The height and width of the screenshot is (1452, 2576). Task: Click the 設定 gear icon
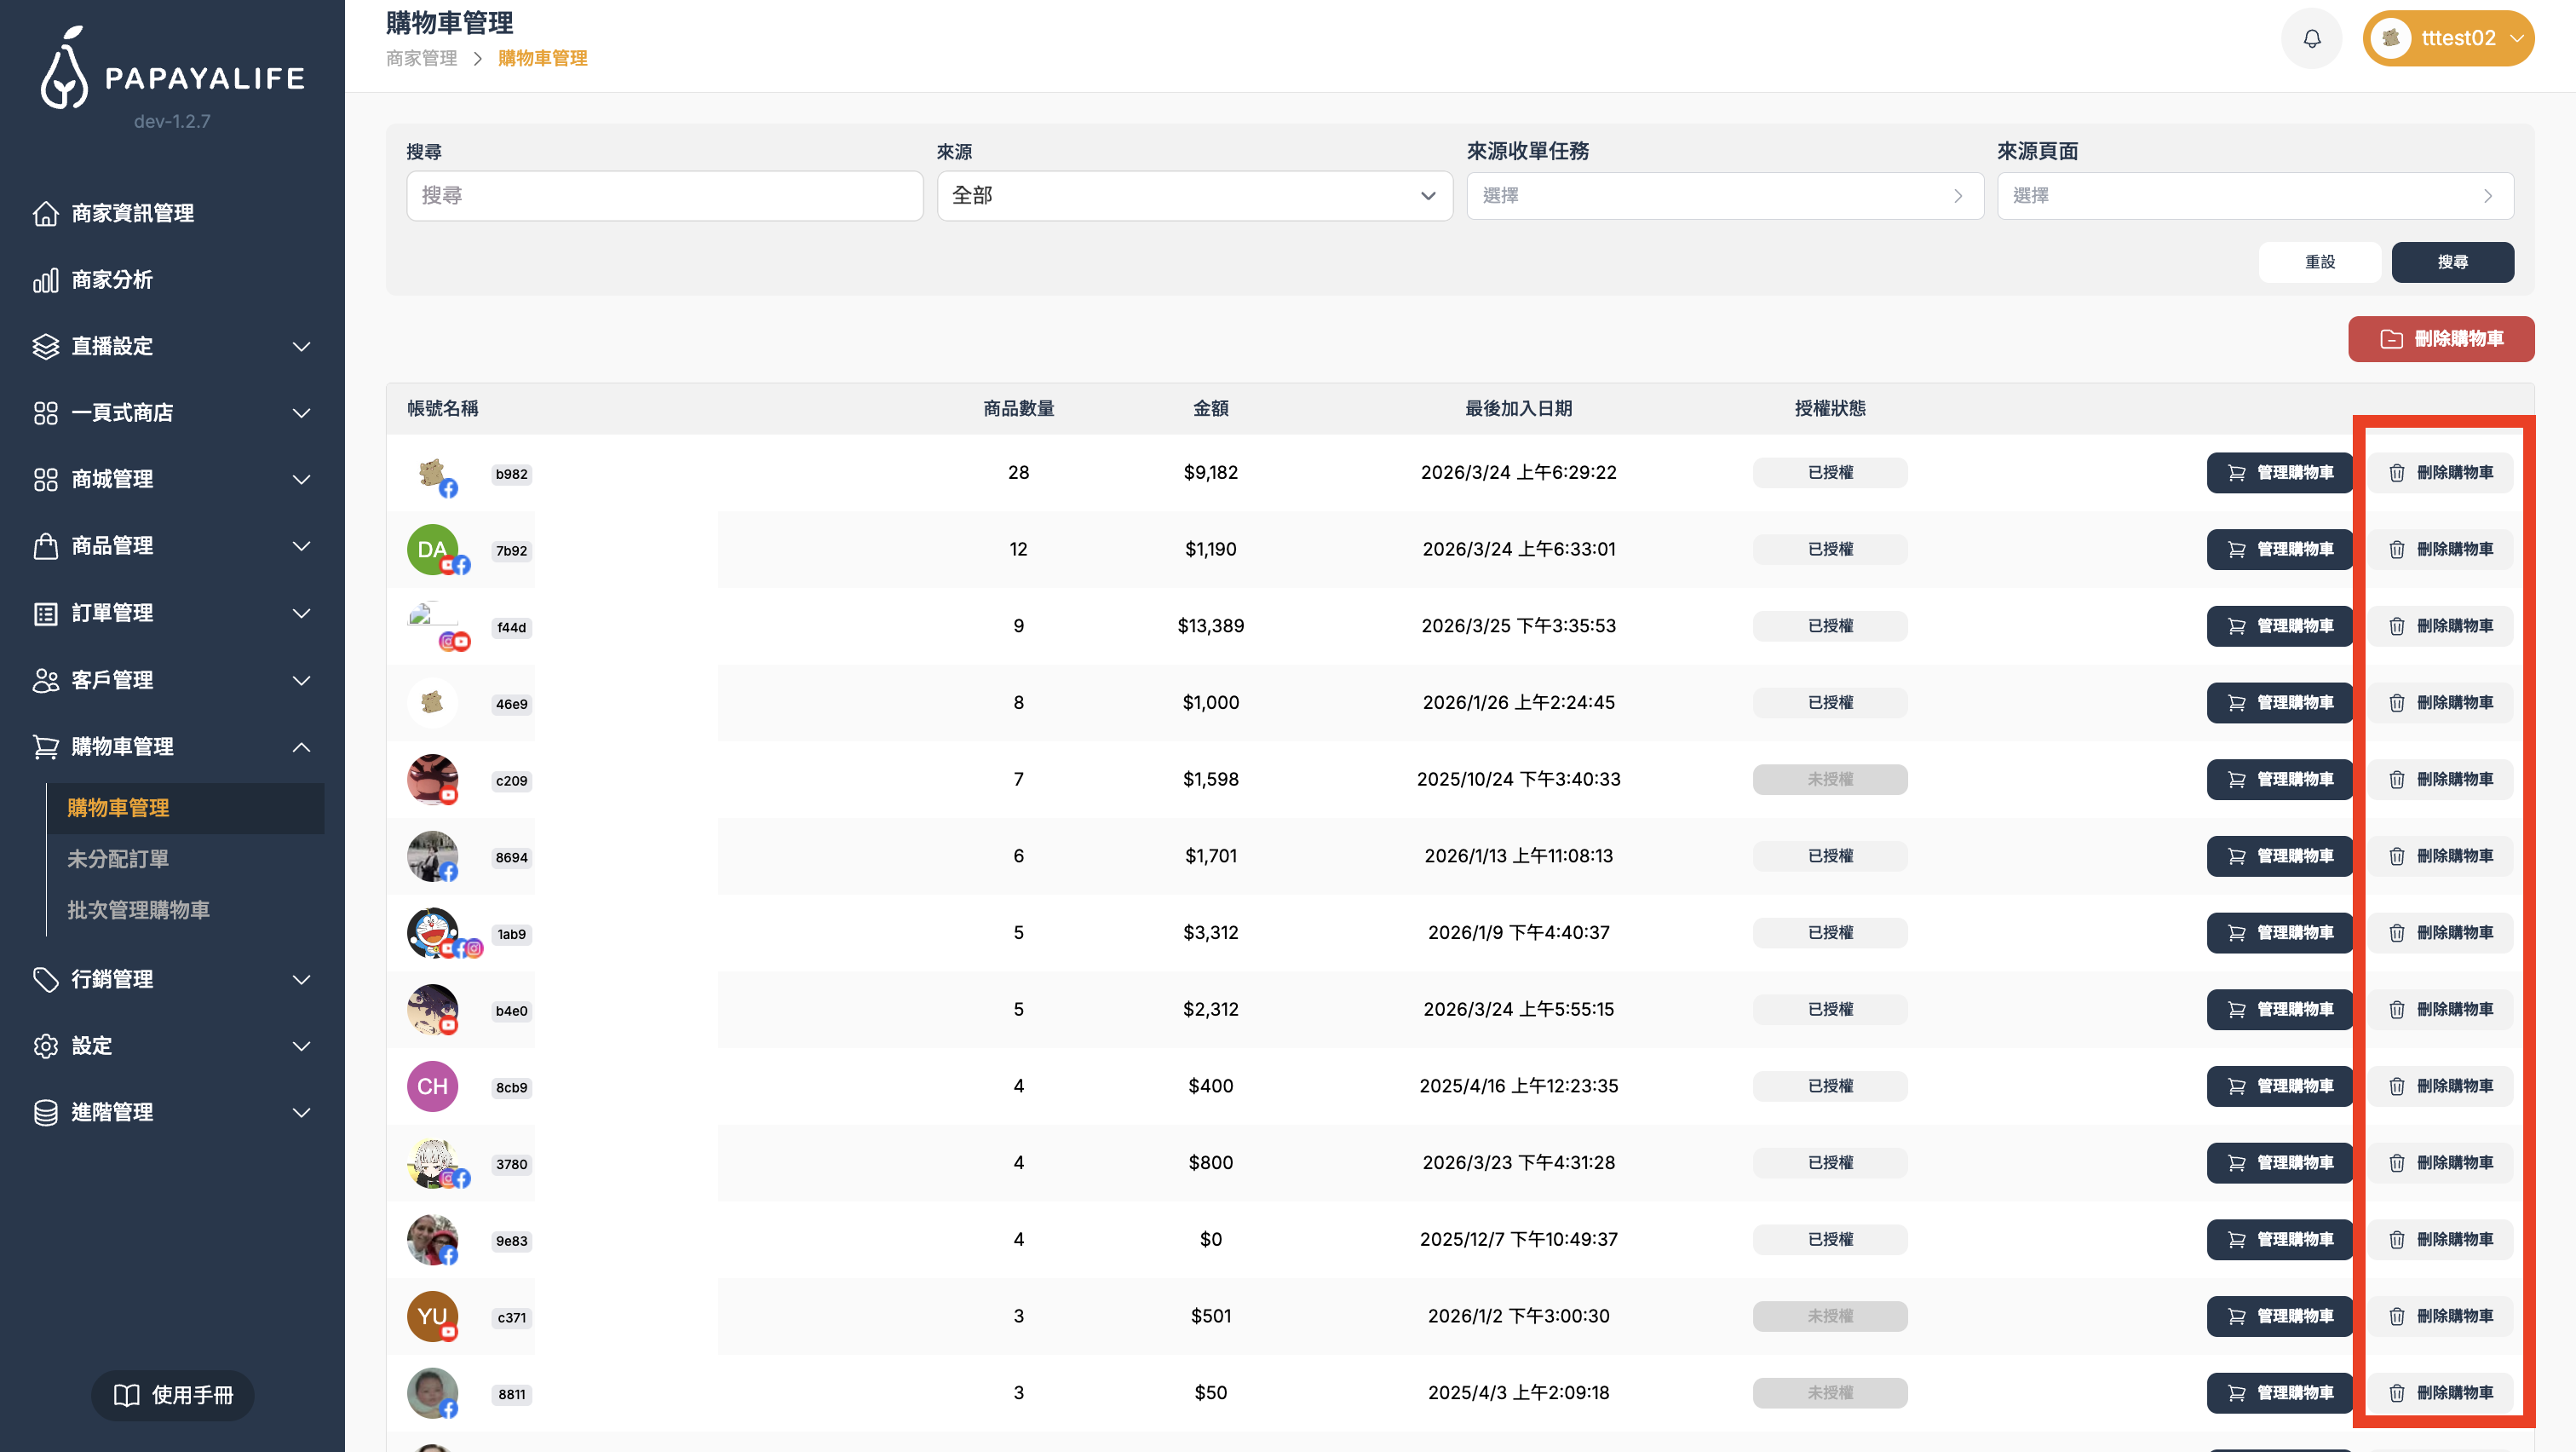pos(45,1046)
